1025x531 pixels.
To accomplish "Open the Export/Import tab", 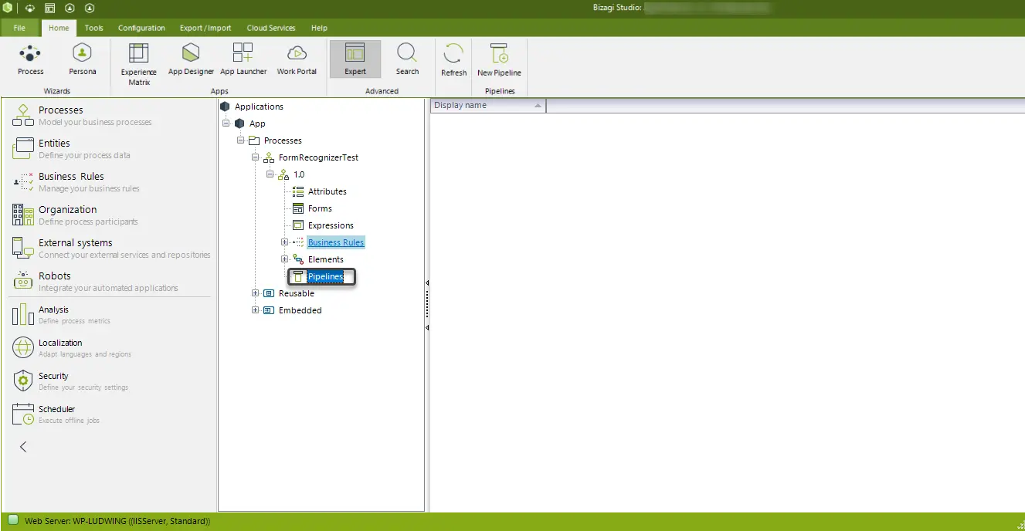I will 205,28.
